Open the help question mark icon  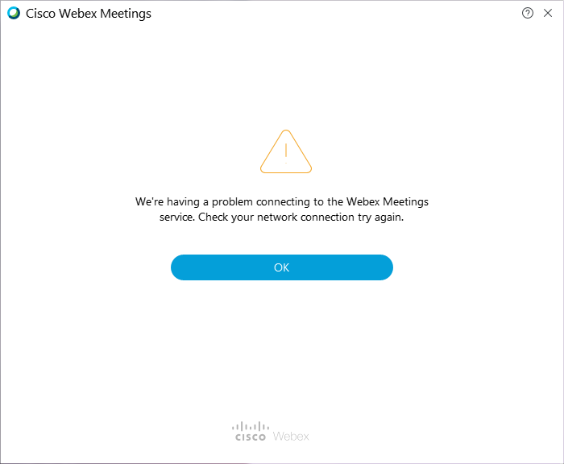(527, 14)
